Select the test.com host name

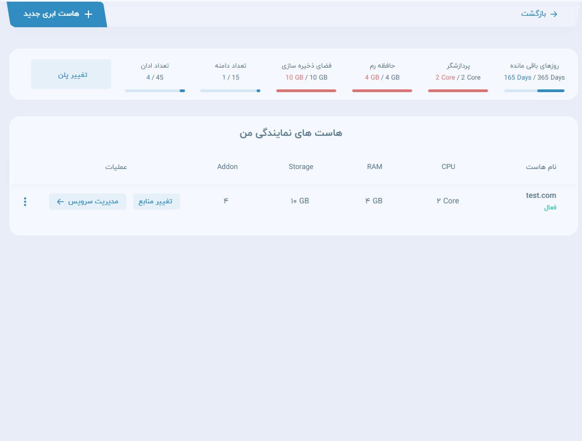point(541,195)
